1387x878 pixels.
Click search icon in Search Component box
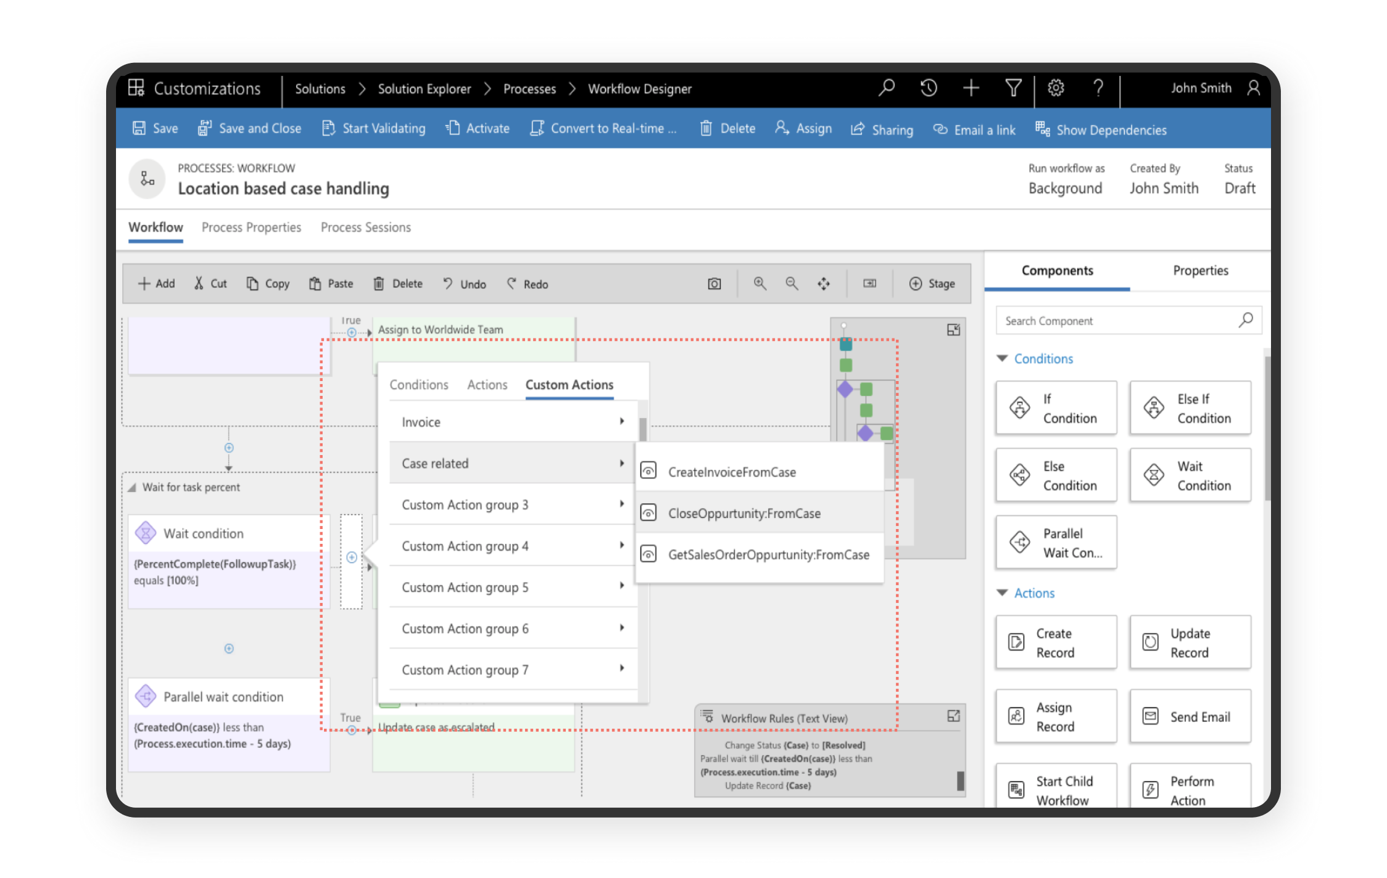coord(1246,320)
